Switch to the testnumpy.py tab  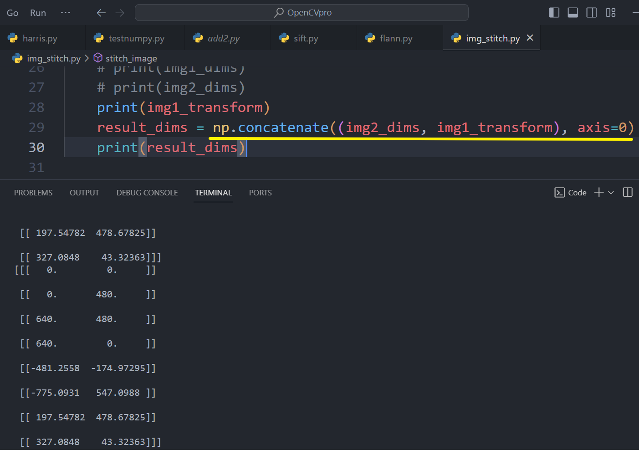click(x=135, y=38)
